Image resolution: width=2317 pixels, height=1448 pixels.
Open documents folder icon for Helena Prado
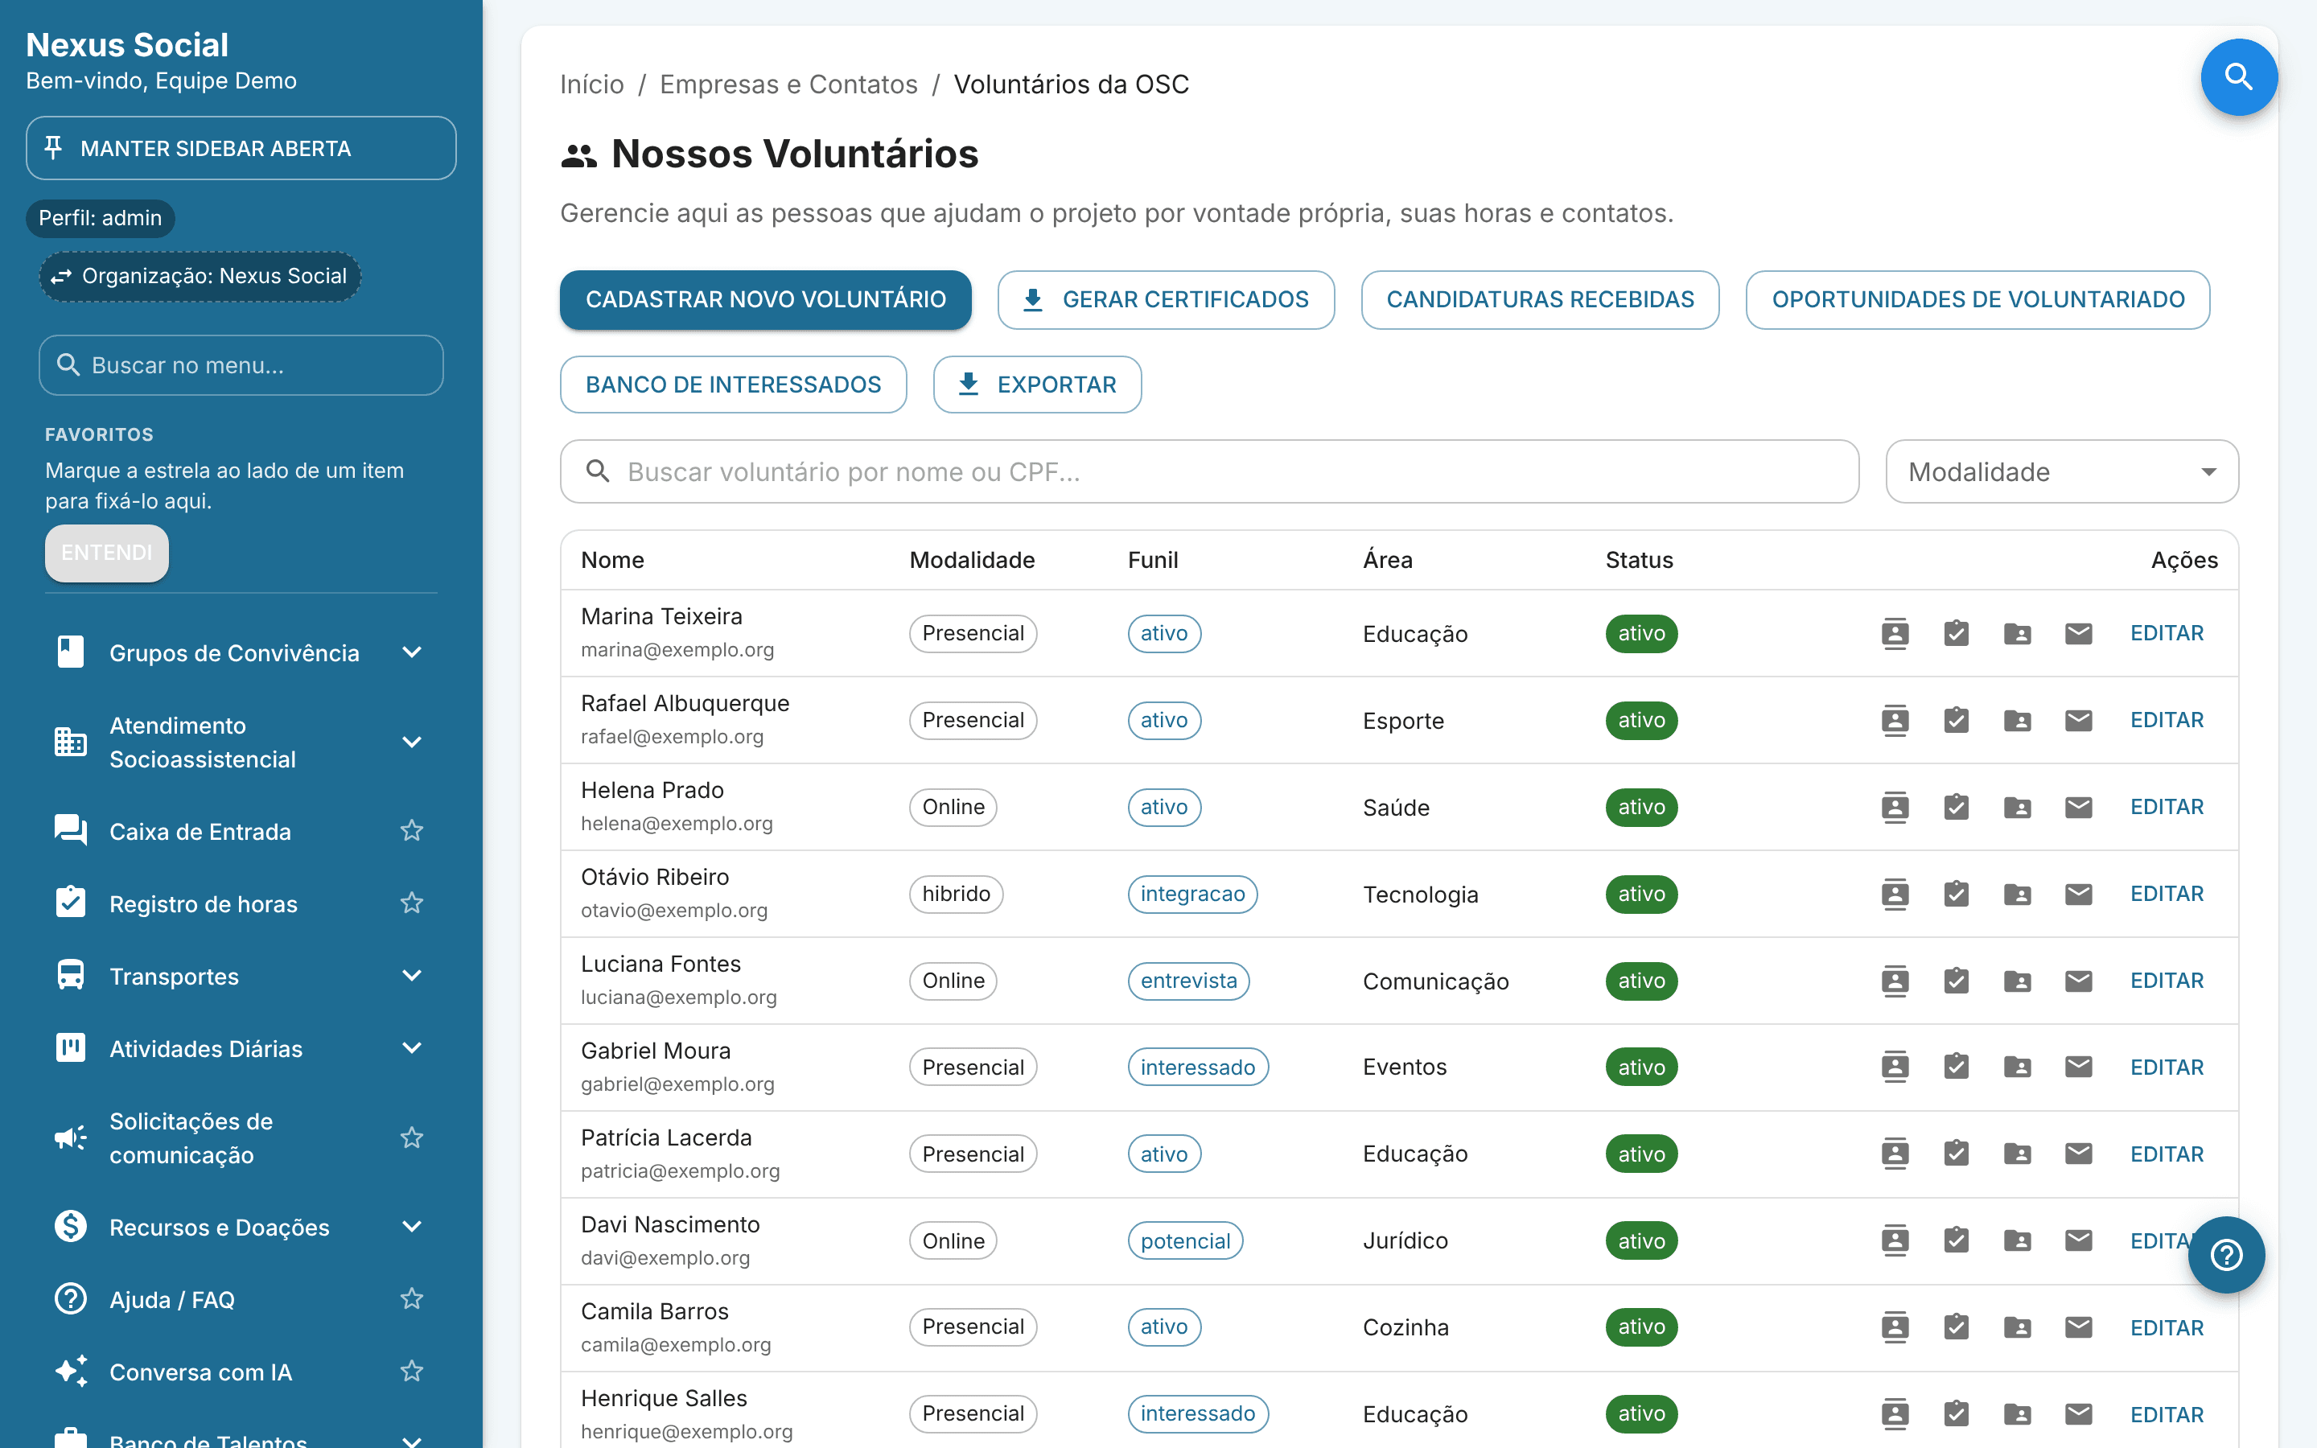pos(2018,808)
